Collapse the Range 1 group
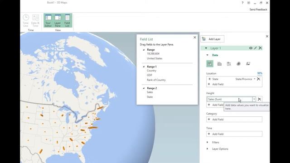290x163 pixels. click(x=144, y=67)
